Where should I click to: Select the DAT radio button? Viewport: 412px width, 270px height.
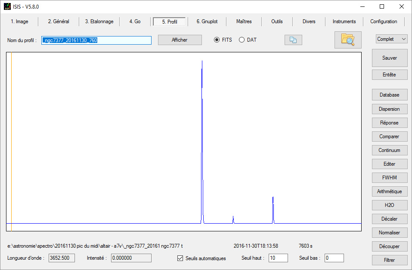[x=242, y=40]
